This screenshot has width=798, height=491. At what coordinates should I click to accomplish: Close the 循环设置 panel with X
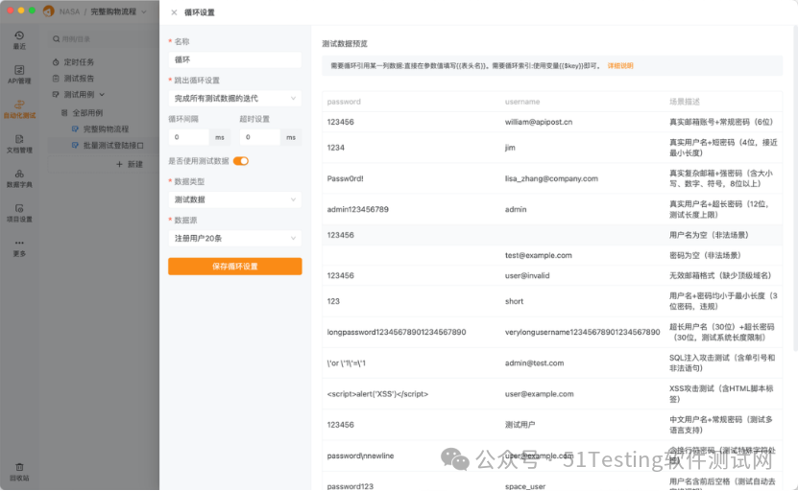[174, 12]
